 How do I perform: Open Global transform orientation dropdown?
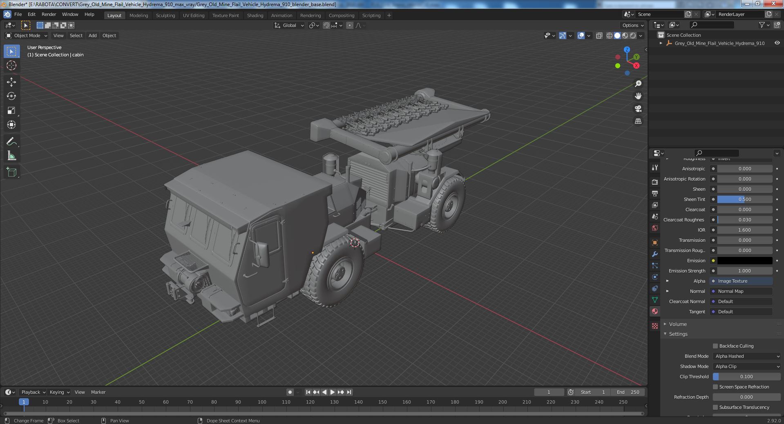[289, 25]
